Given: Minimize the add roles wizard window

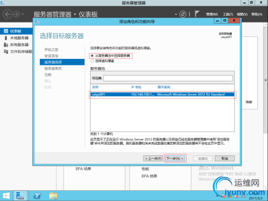Looking at the screenshot, I should pos(218,21).
